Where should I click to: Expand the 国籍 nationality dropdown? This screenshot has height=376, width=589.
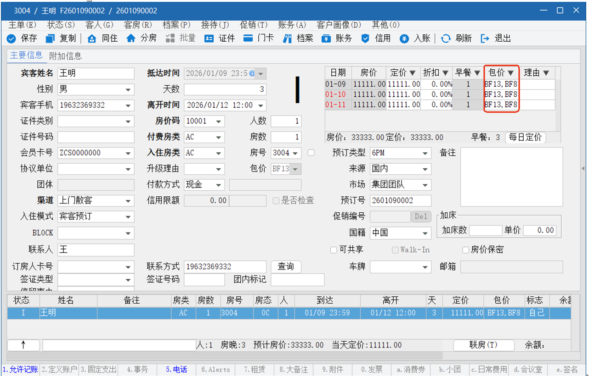pyautogui.click(x=426, y=232)
